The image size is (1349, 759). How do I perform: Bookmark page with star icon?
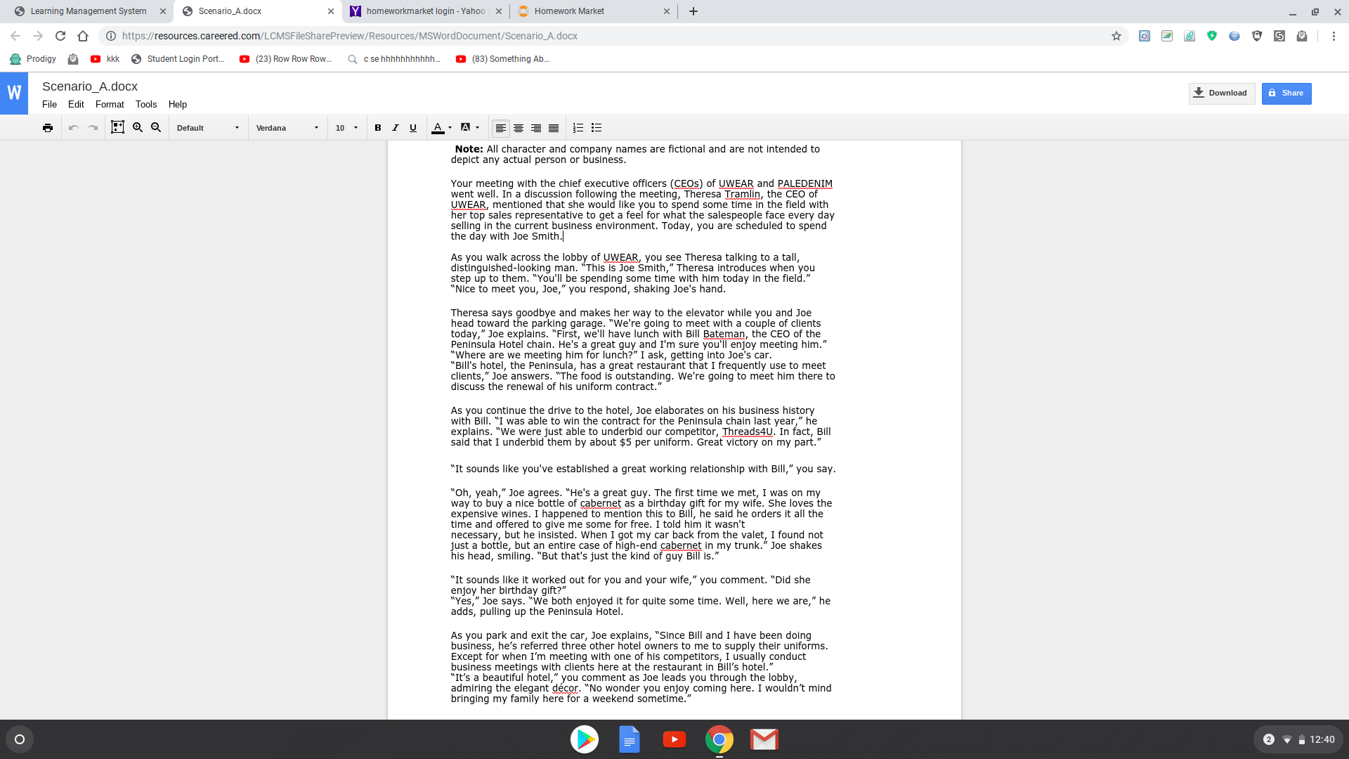(x=1116, y=36)
